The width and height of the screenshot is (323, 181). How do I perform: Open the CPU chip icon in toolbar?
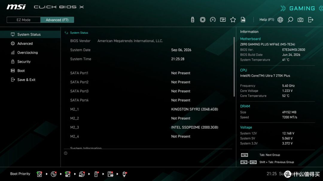tap(202, 20)
